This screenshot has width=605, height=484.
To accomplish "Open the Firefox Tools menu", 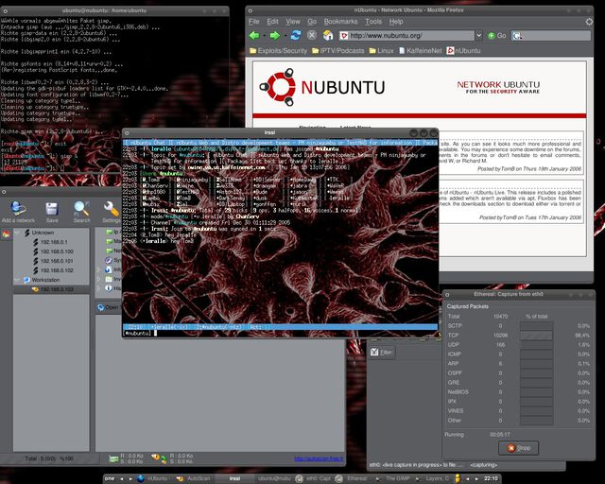I will (x=373, y=22).
